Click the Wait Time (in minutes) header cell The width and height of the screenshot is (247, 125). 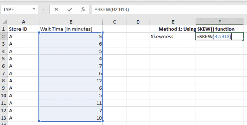pos(71,29)
